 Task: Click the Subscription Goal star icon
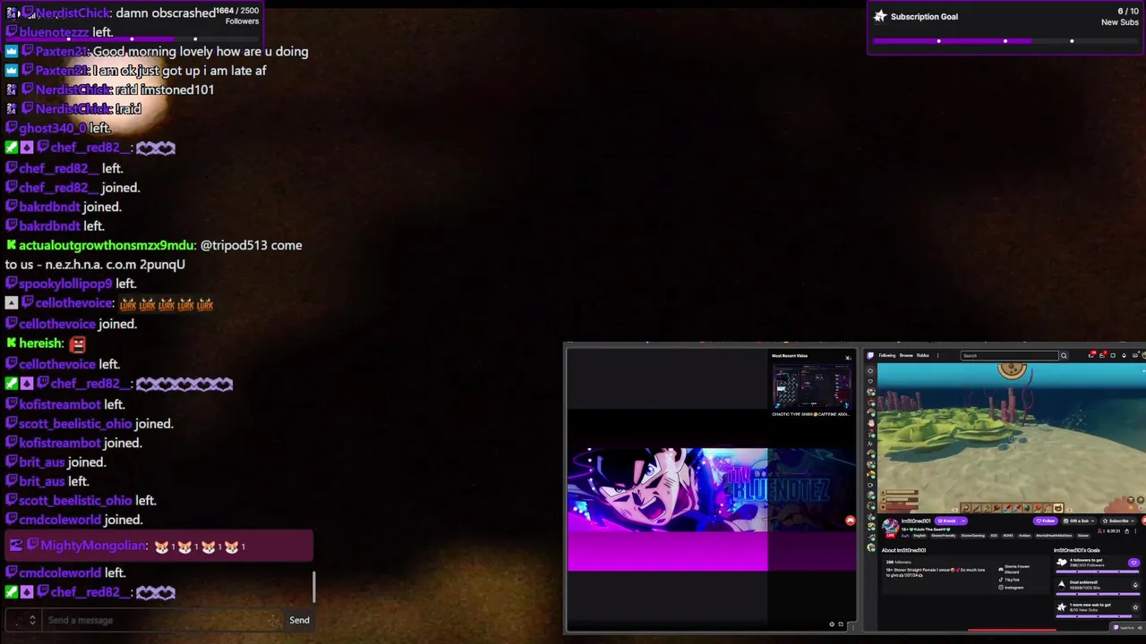click(880, 16)
